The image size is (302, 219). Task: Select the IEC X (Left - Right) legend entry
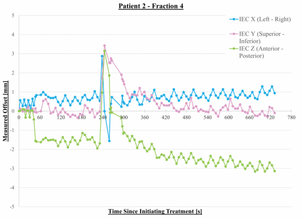tap(265, 19)
